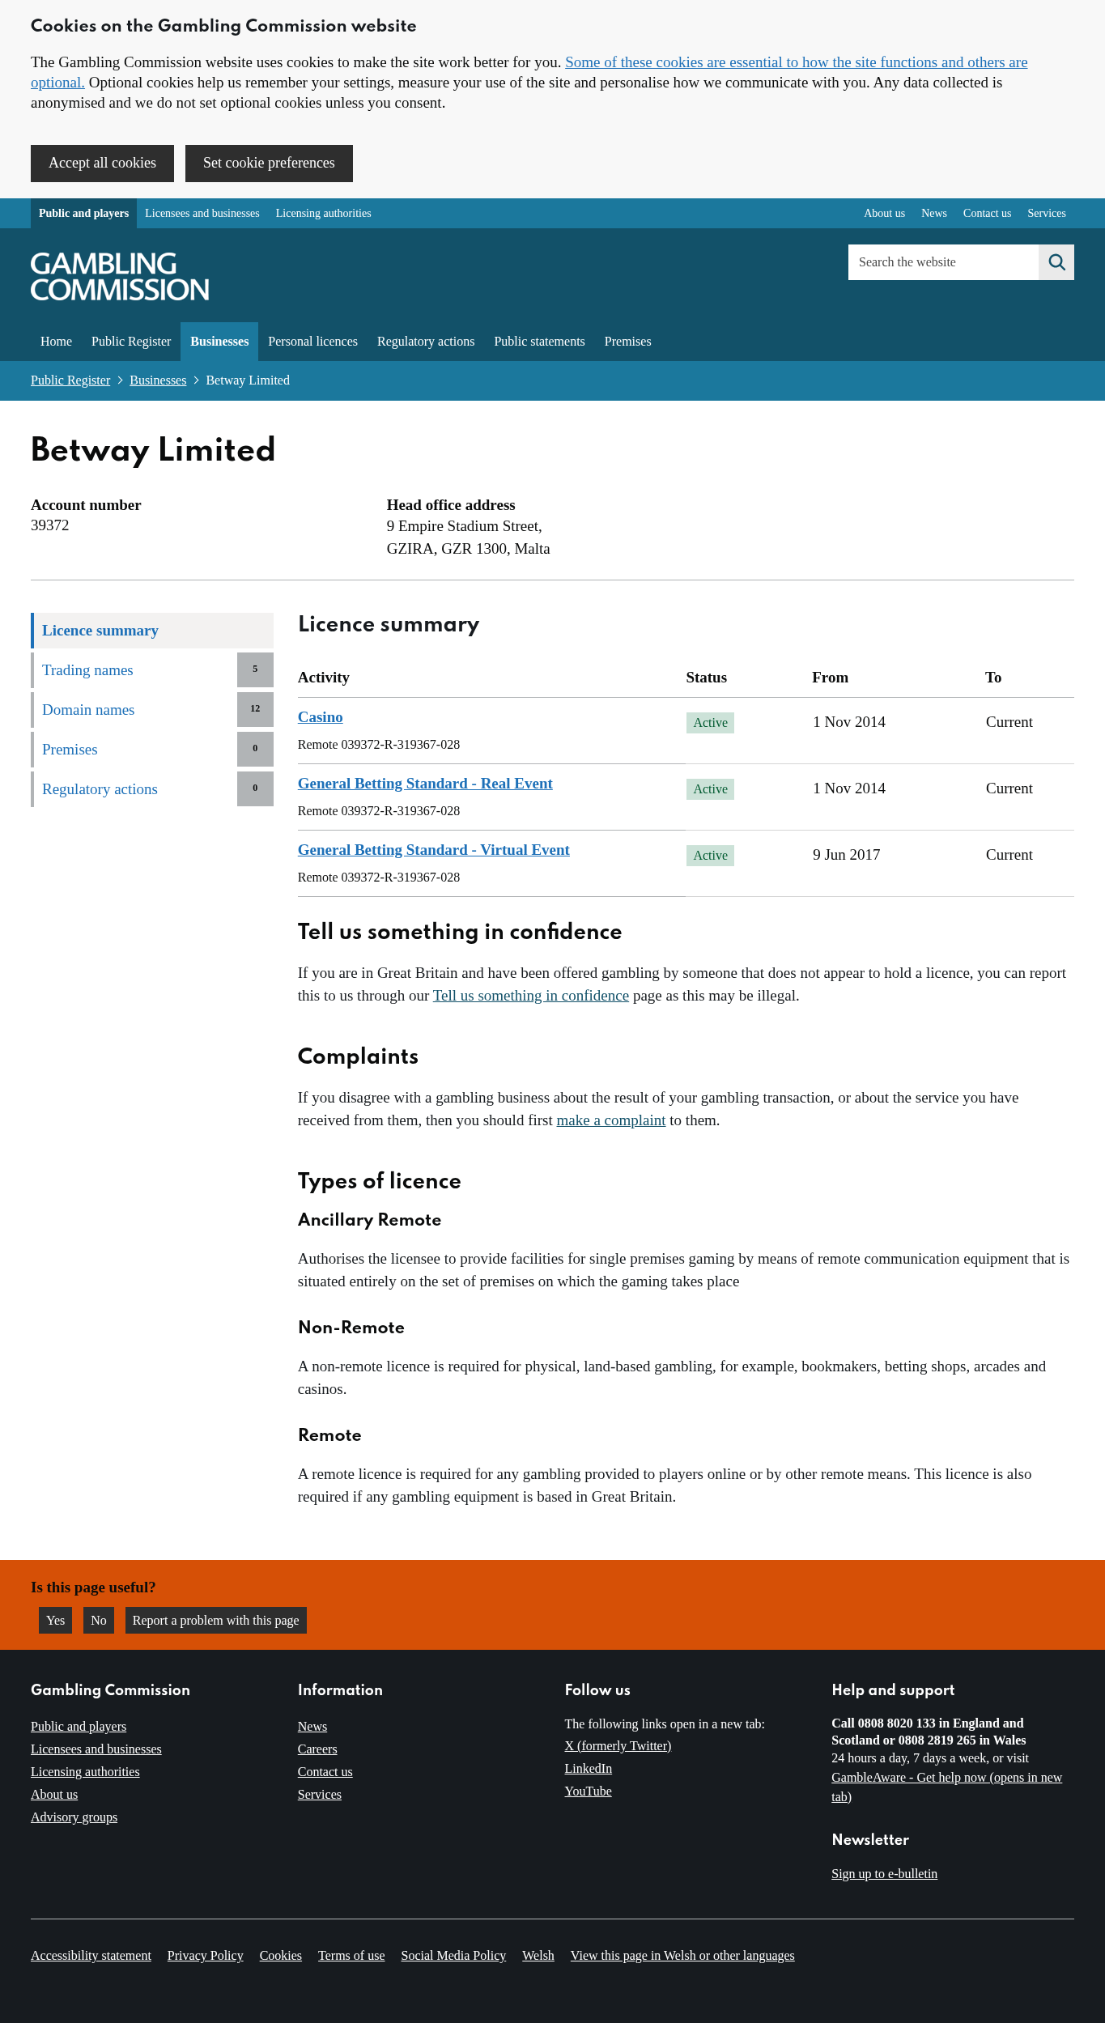Open footer Services link
Image resolution: width=1105 pixels, height=2023 pixels.
pos(320,1795)
